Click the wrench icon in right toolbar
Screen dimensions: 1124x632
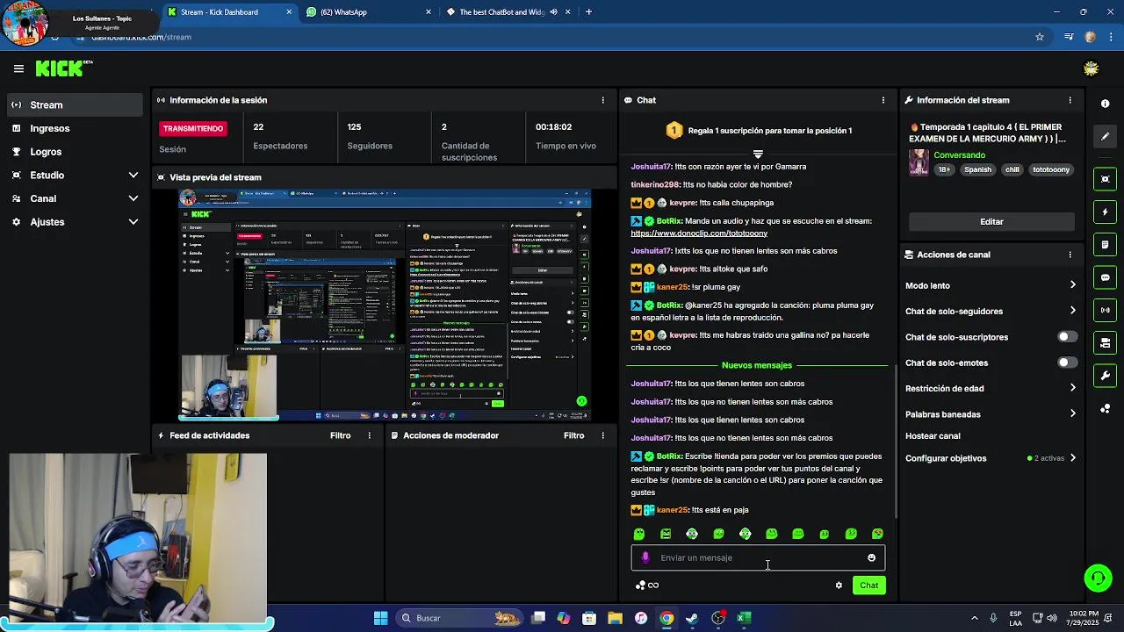[1105, 376]
